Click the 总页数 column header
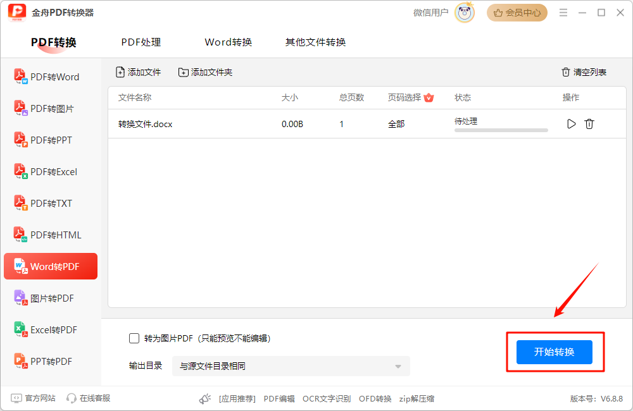This screenshot has width=633, height=411. [351, 97]
